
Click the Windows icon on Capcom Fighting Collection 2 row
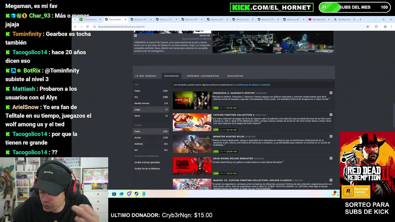pos(331,115)
